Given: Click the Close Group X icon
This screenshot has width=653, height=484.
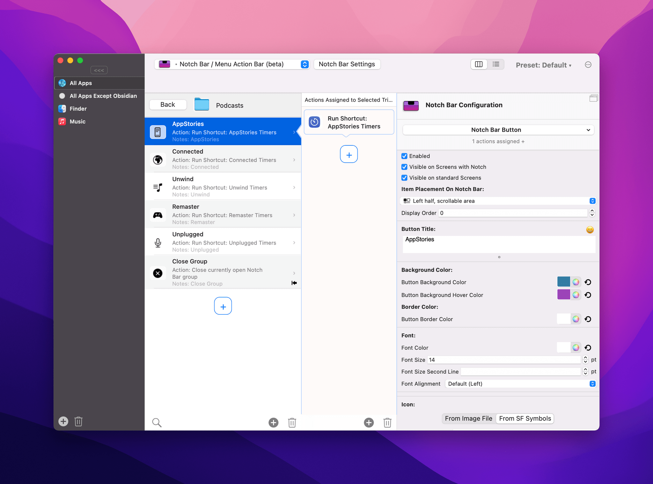Looking at the screenshot, I should coord(158,273).
